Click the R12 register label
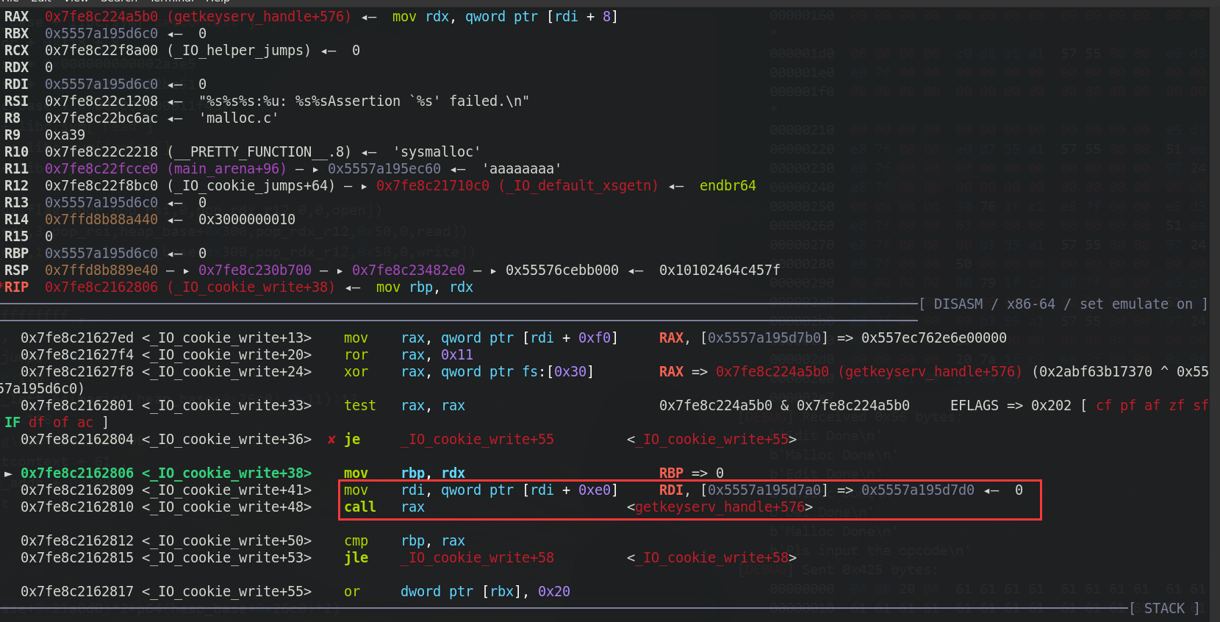 16,185
